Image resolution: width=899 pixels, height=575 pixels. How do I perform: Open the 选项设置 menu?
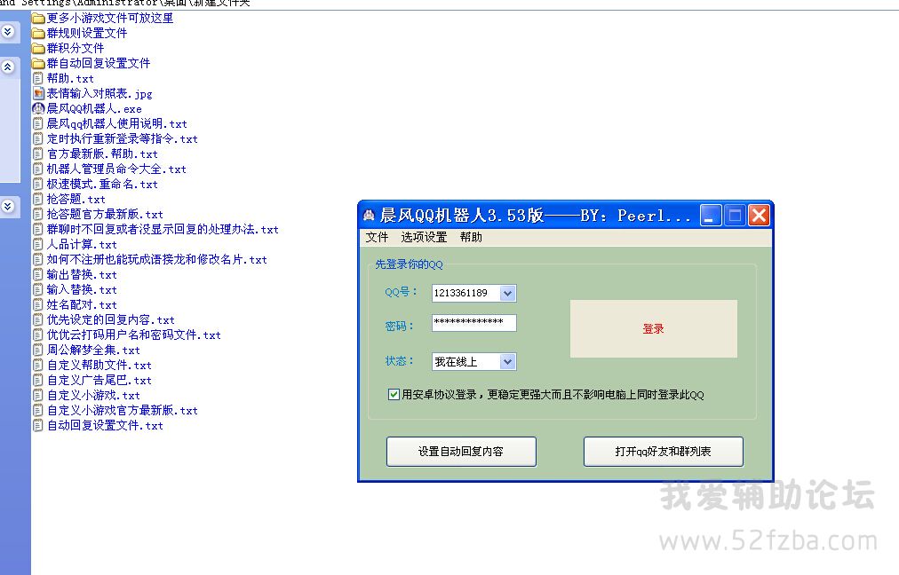pos(424,237)
